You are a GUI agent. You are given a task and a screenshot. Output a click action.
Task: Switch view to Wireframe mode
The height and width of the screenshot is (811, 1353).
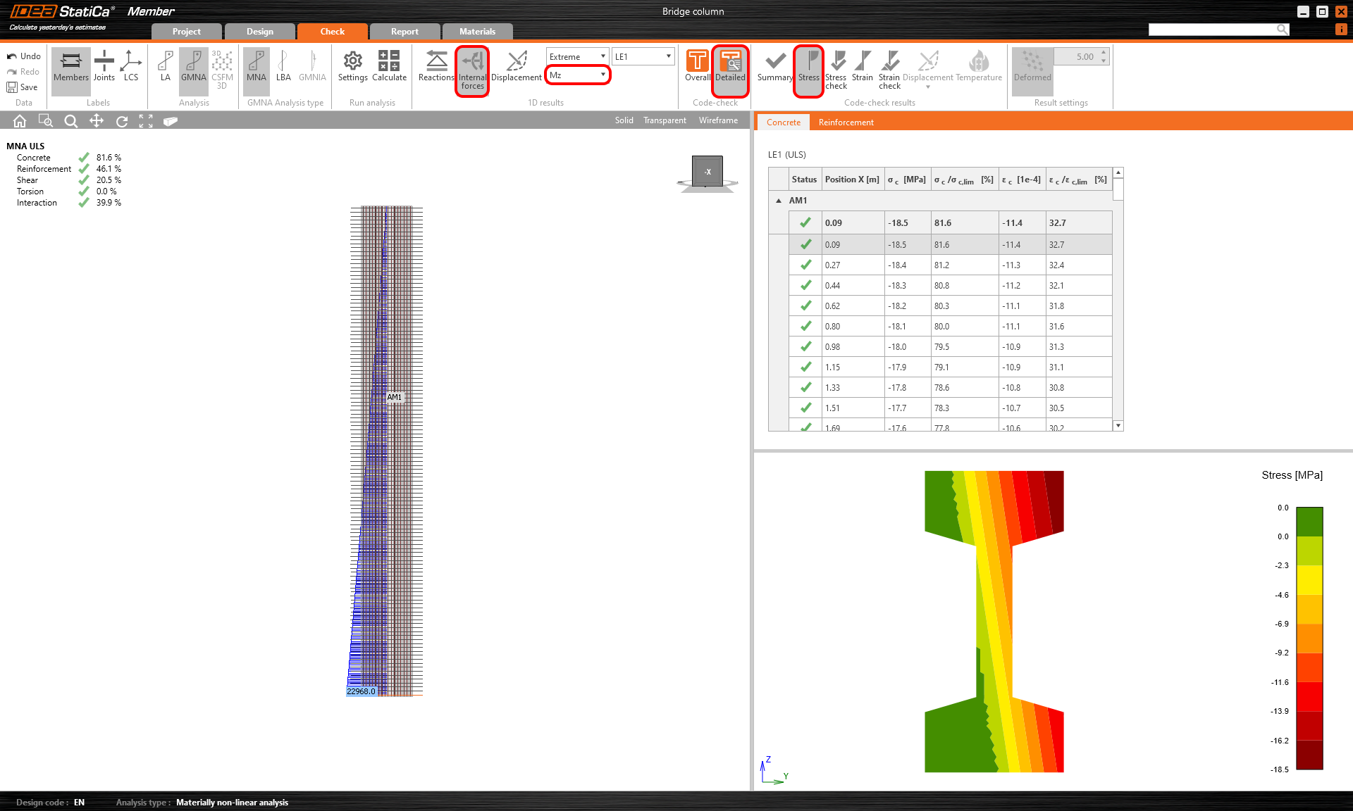(718, 120)
